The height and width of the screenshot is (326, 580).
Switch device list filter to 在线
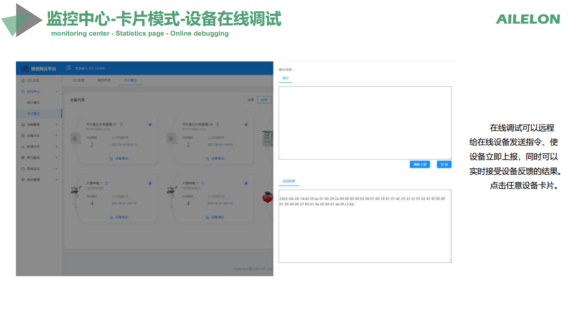(x=264, y=100)
